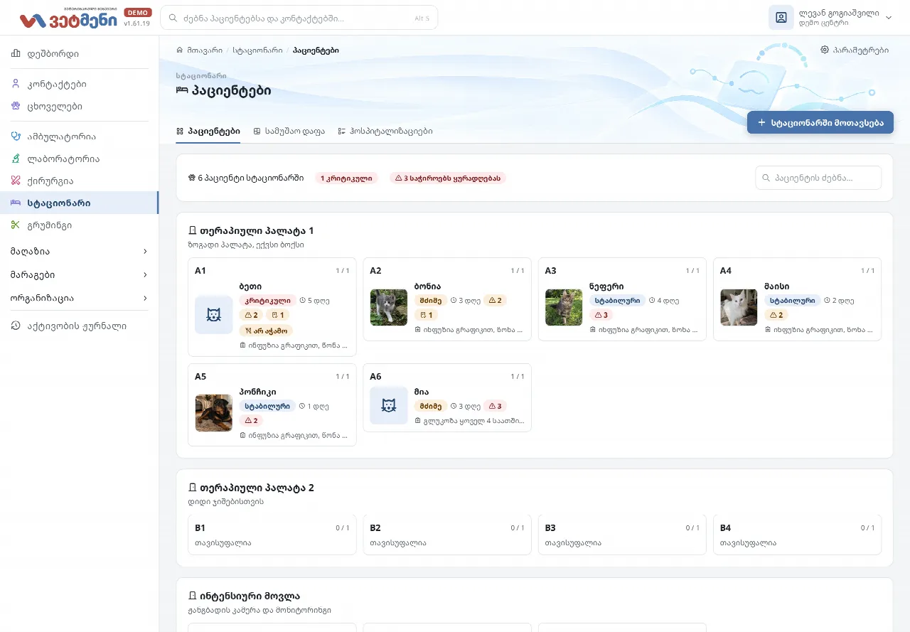910x632 pixels.
Task: Select სტაციონარი in the sidebar
Action: (x=79, y=203)
